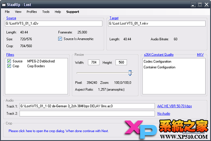This screenshot has height=141, width=211.
Task: Click the StaxRip title bar app icon
Action: pos(4,5)
